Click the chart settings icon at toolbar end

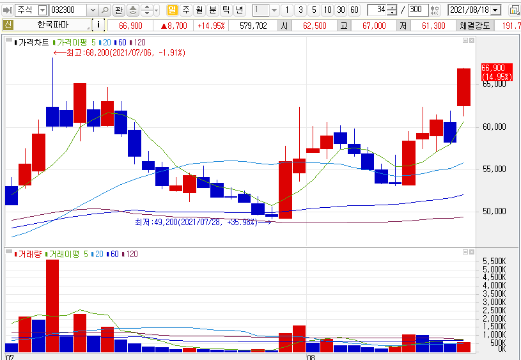(x=515, y=10)
